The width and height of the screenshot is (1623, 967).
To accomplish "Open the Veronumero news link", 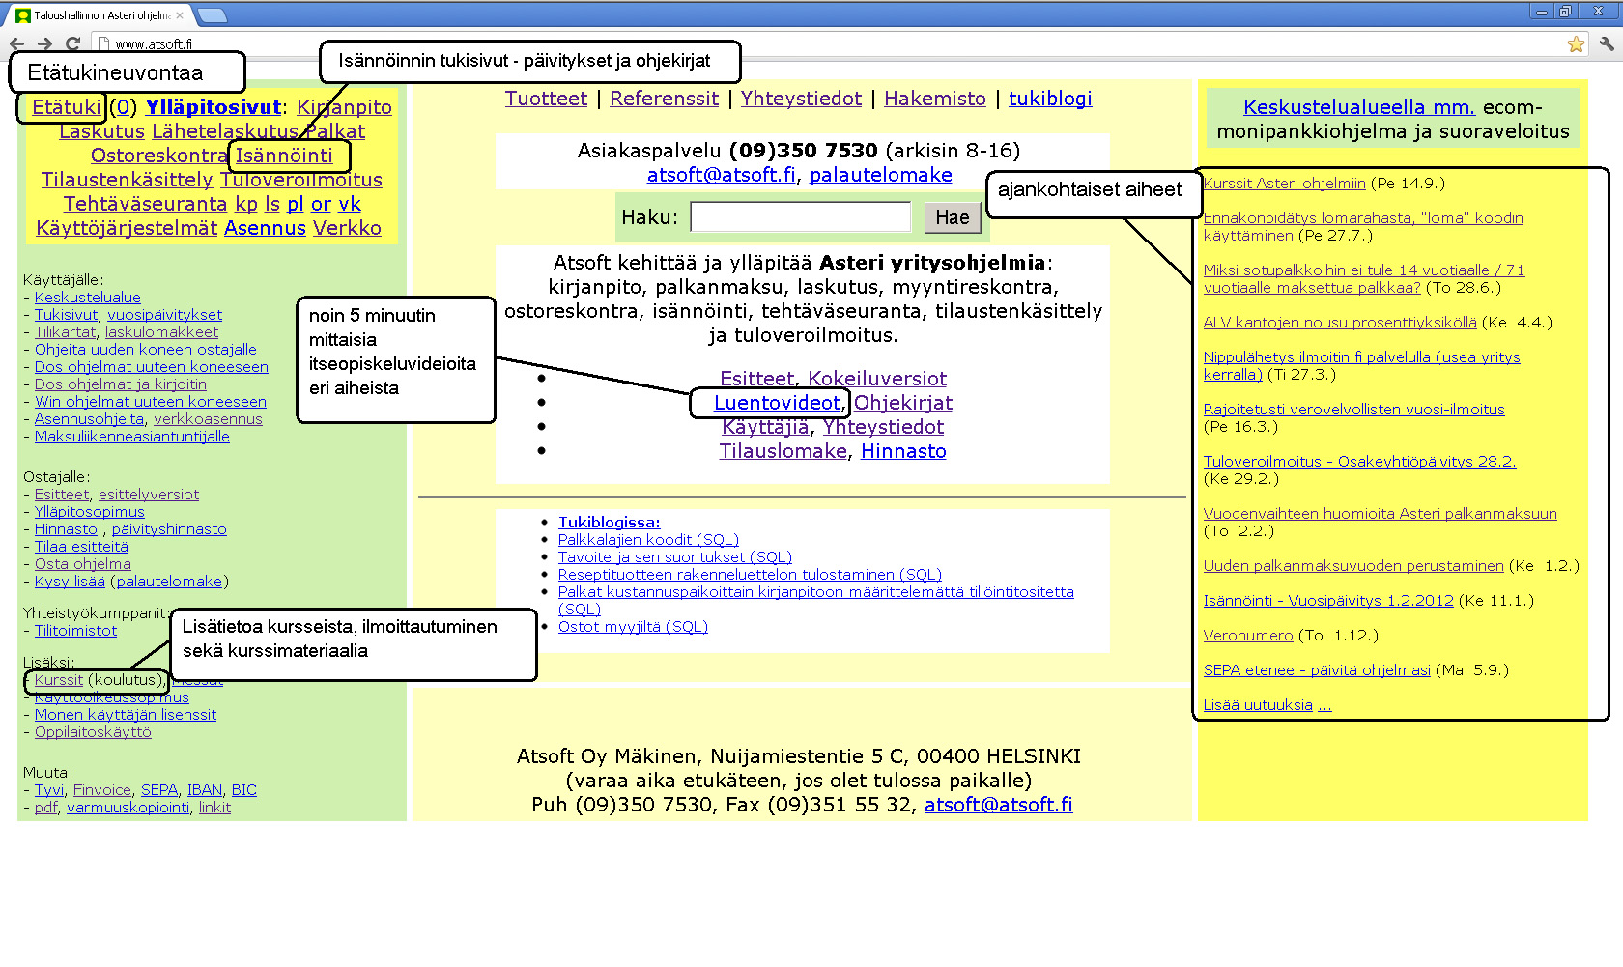I will [x=1248, y=636].
